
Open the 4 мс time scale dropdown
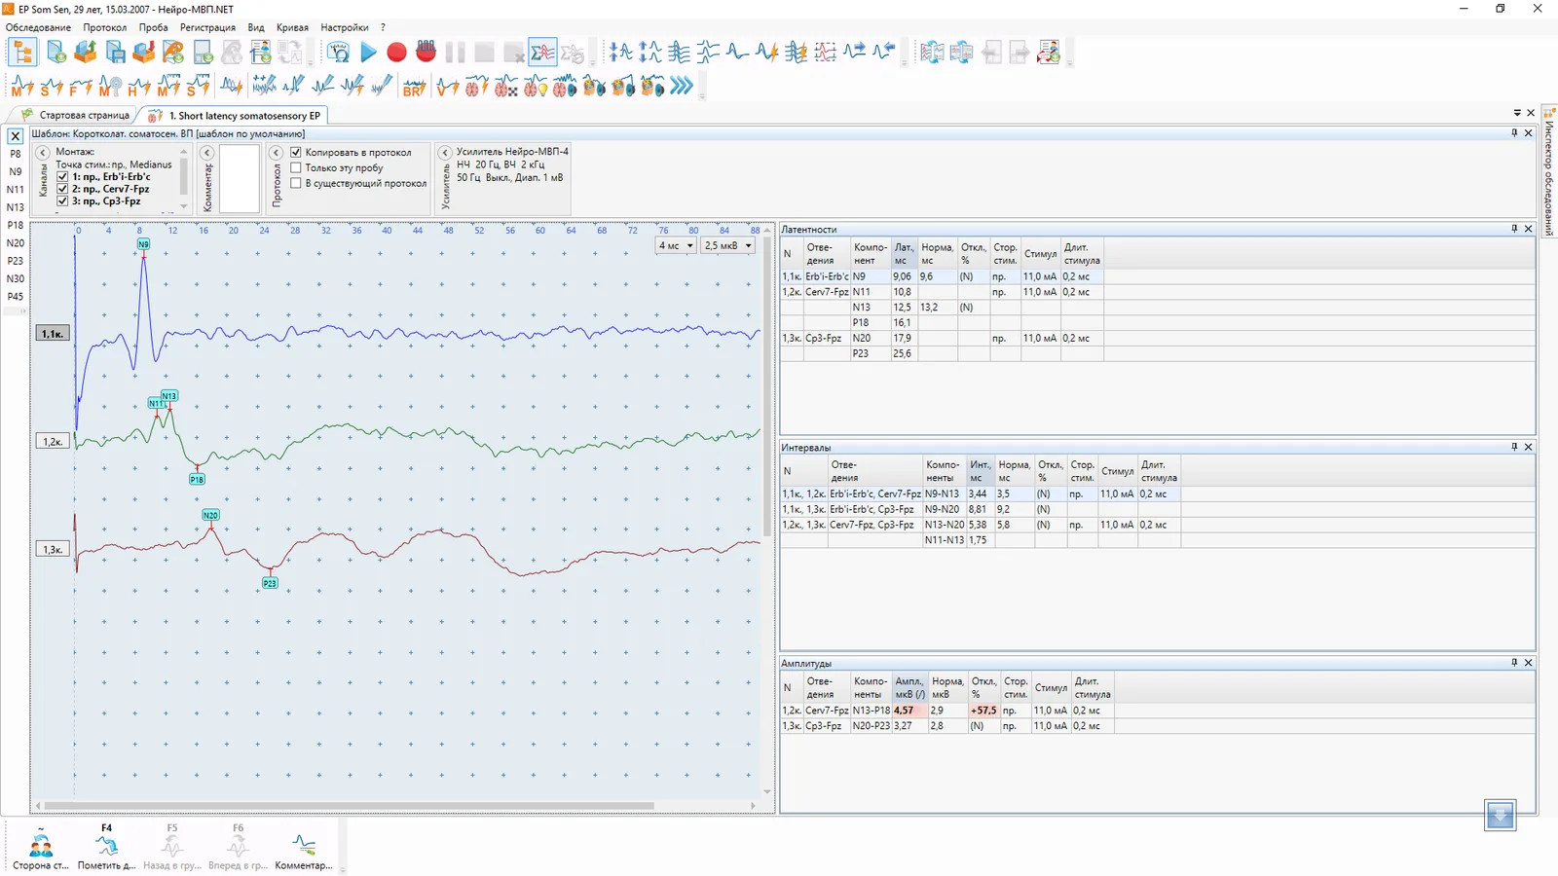click(x=676, y=245)
